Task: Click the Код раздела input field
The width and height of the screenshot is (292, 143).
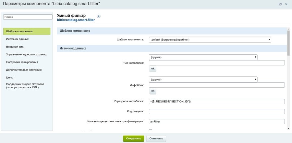Action: [216, 112]
